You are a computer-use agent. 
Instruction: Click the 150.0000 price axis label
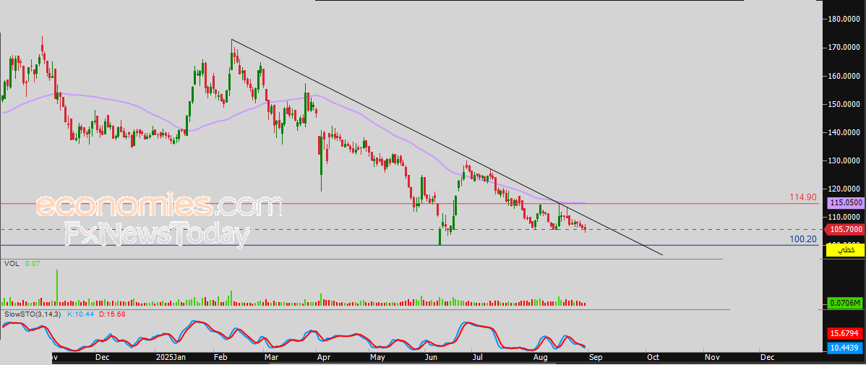pyautogui.click(x=844, y=104)
